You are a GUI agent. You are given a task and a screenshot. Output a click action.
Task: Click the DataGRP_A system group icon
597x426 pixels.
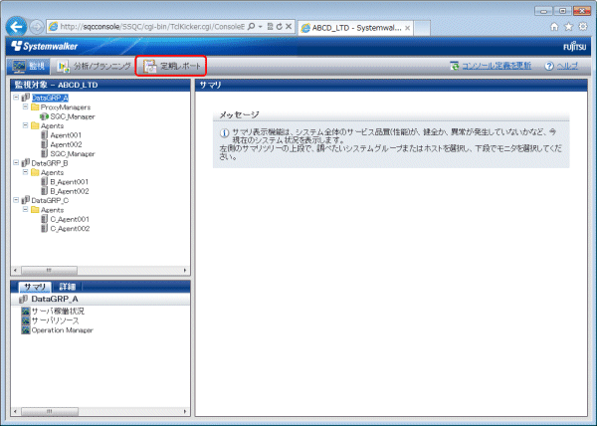tap(26, 98)
